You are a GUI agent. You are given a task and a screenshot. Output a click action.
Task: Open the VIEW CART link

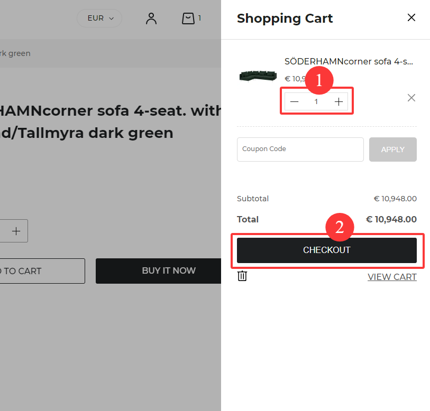click(392, 277)
